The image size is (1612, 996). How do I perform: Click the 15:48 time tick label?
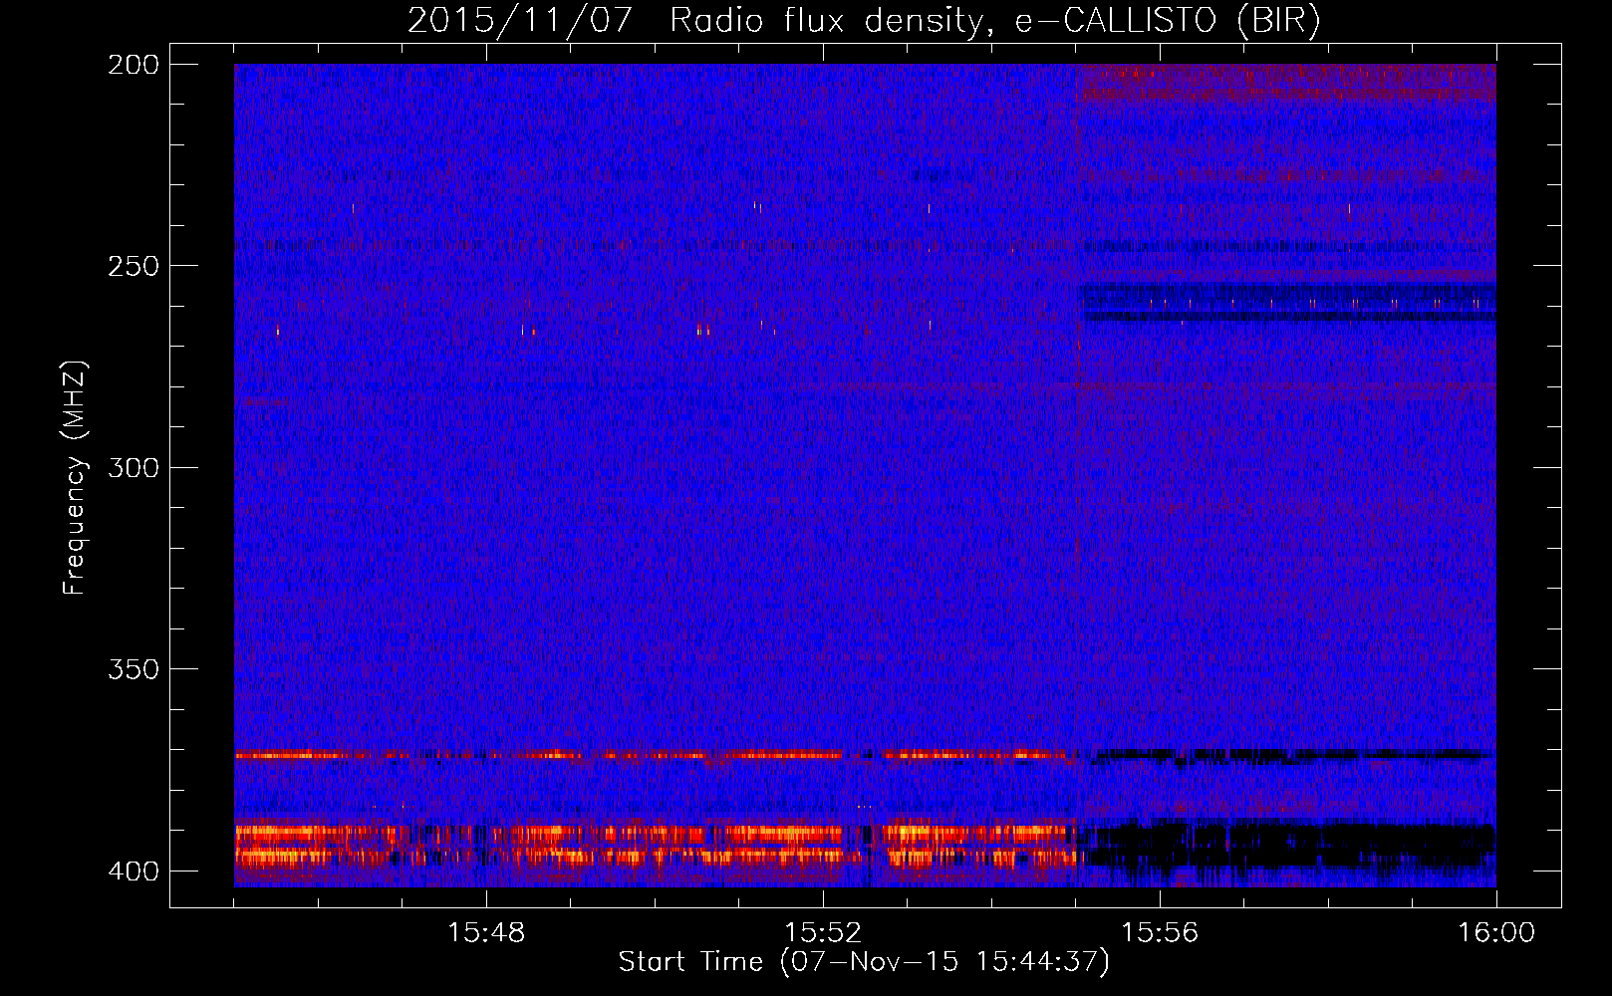tap(486, 933)
